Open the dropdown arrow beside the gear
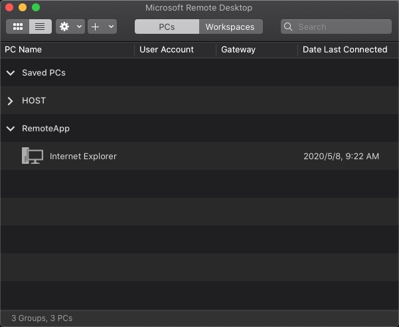Image resolution: width=399 pixels, height=327 pixels. (80, 27)
